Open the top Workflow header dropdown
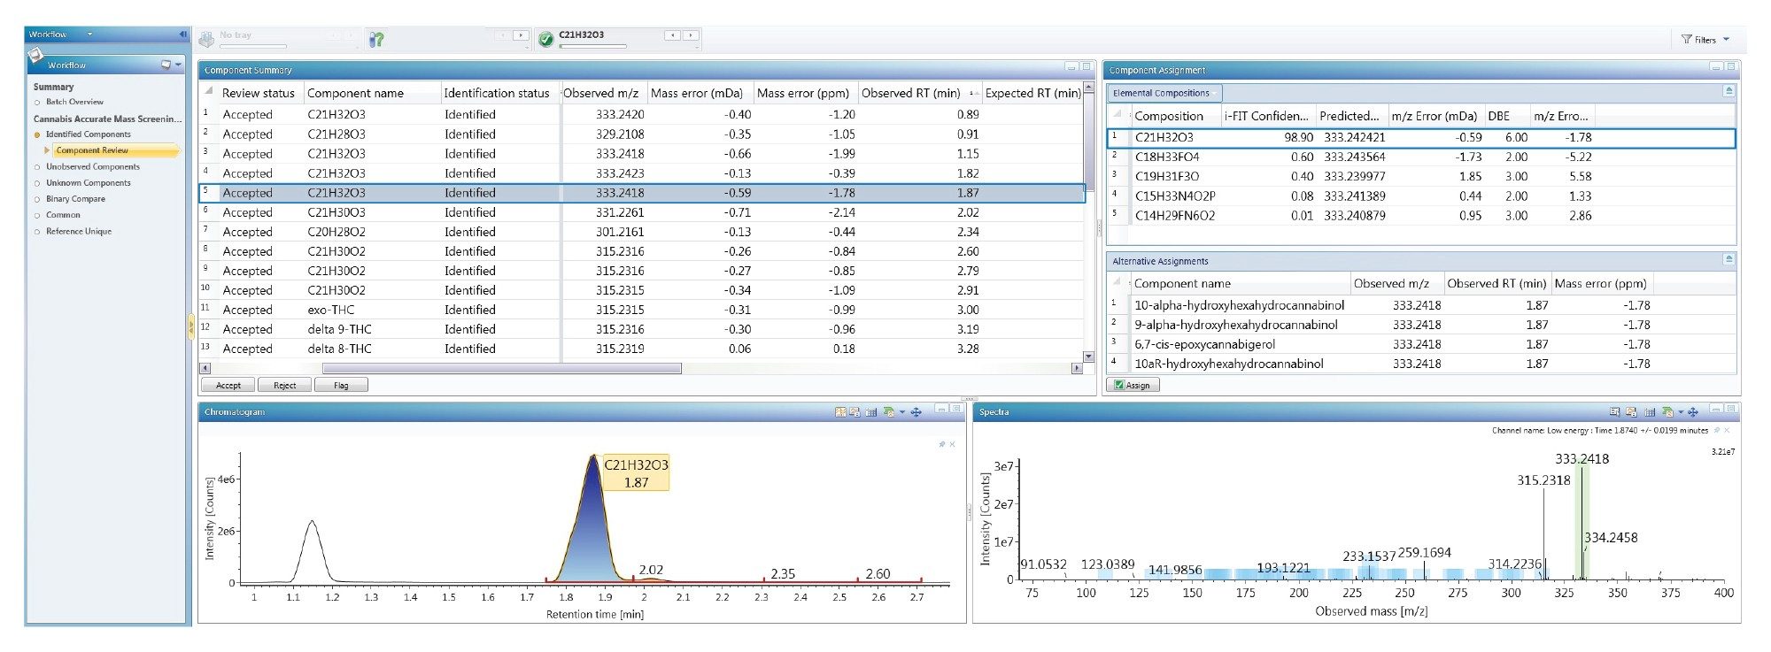 89,35
